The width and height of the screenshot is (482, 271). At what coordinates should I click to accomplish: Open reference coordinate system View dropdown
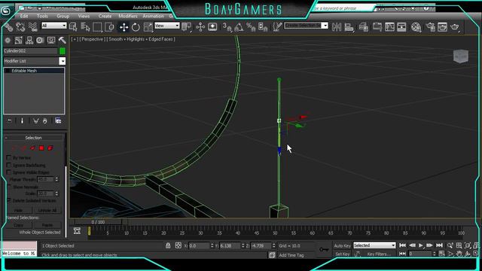(167, 26)
